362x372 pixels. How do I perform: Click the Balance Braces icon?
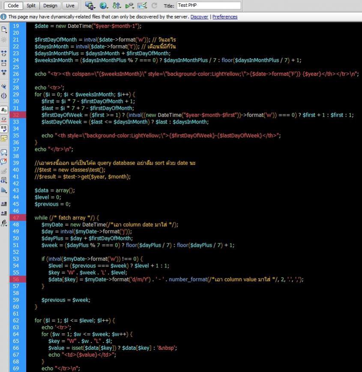click(4, 96)
